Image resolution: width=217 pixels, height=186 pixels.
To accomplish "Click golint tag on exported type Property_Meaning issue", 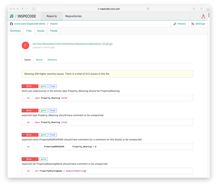I will [x=43, y=111].
